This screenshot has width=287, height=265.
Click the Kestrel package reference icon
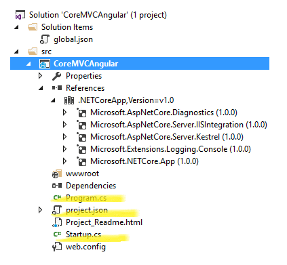tap(81, 137)
